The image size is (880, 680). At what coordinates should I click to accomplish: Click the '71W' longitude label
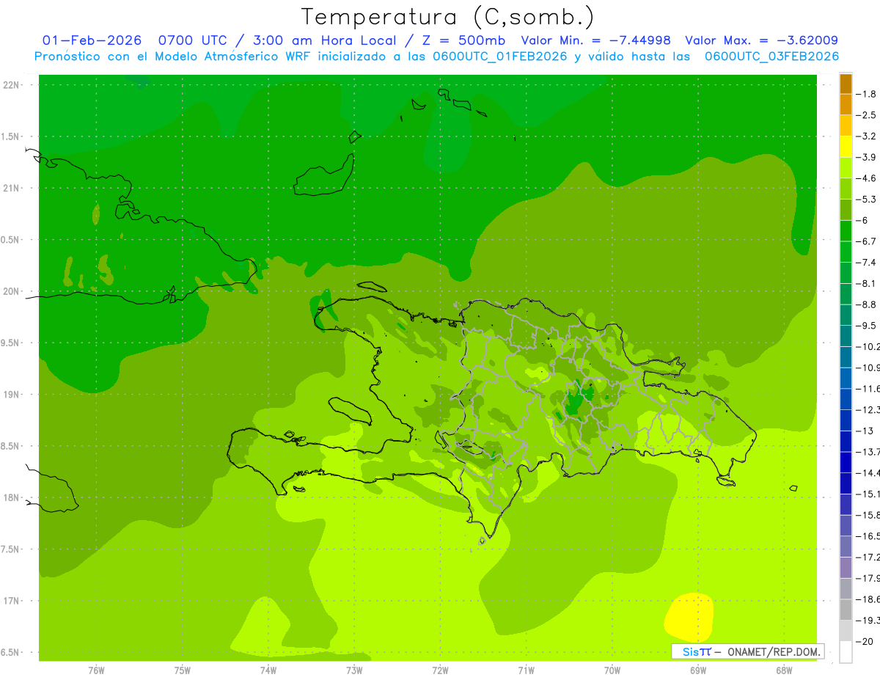526,670
